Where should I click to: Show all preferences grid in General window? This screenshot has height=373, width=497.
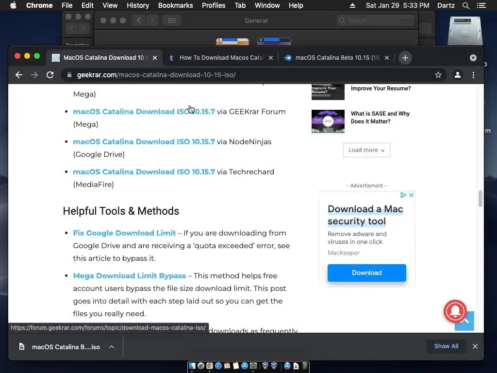172,20
